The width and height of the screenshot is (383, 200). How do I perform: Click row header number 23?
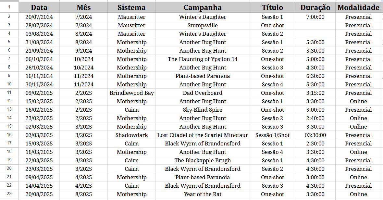tap(9, 194)
